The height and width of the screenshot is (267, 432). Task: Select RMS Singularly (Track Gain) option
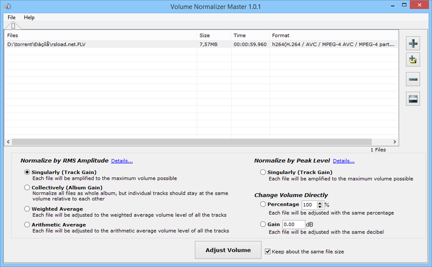(27, 172)
